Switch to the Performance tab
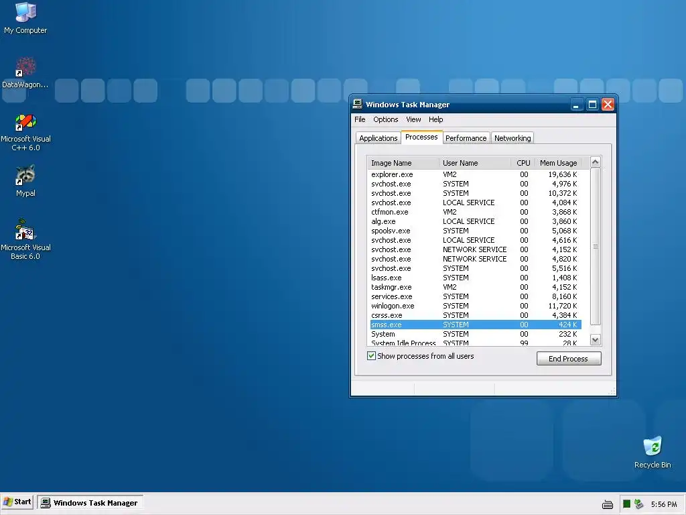Image resolution: width=686 pixels, height=515 pixels. (466, 138)
